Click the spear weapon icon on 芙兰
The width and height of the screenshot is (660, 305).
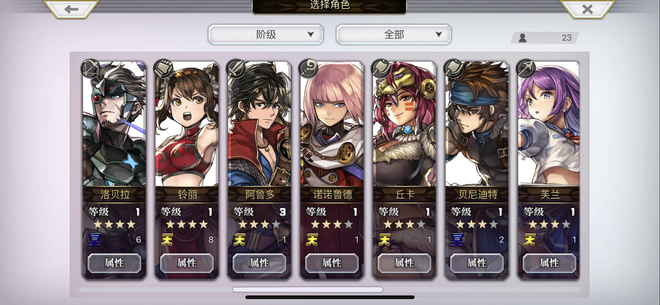click(526, 69)
